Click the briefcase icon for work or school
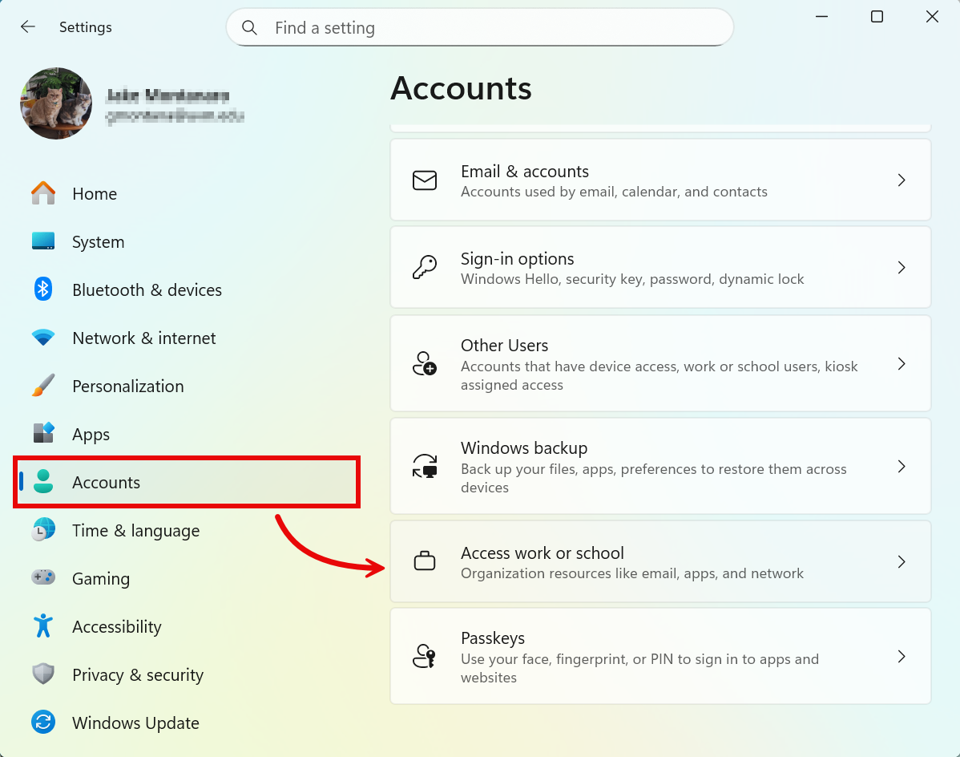 pyautogui.click(x=425, y=561)
